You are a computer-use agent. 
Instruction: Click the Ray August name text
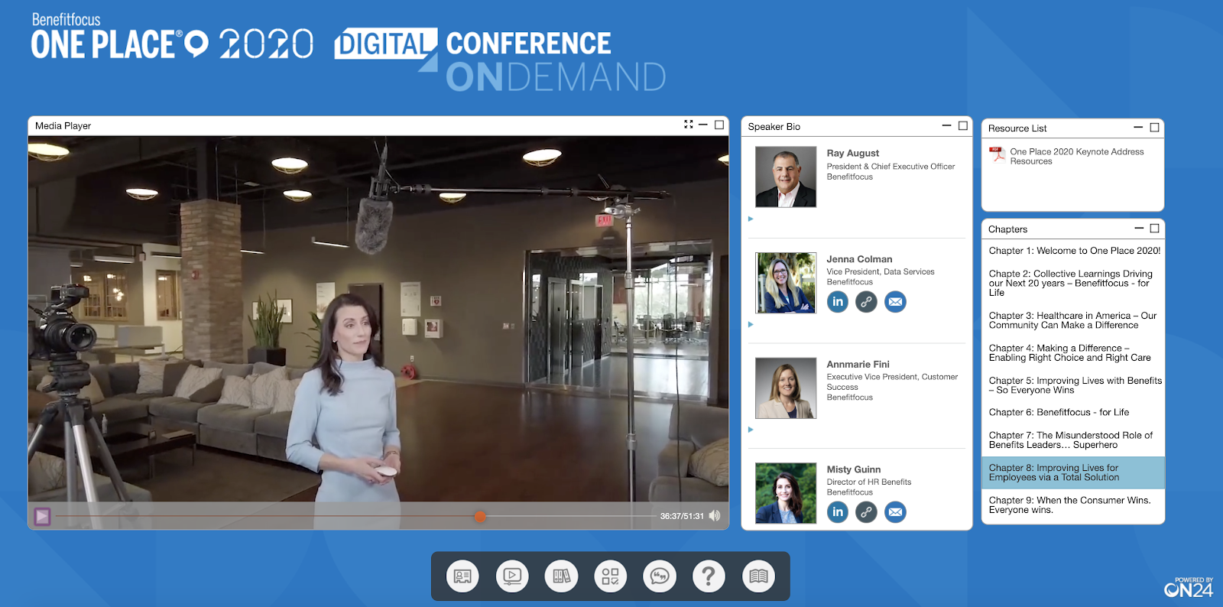click(853, 153)
